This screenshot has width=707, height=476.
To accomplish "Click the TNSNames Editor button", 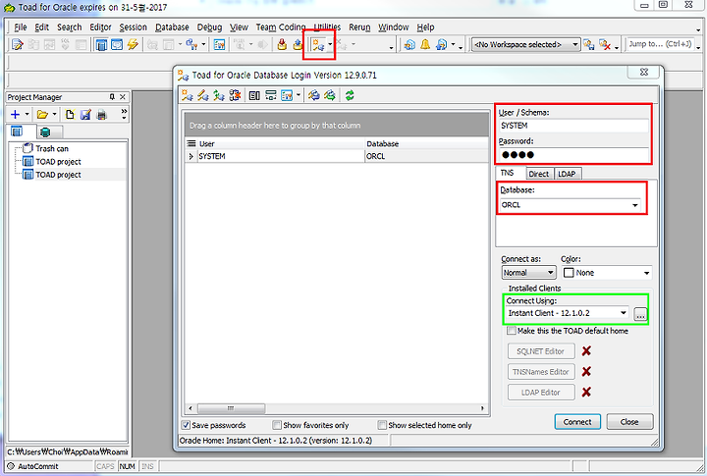I will click(x=541, y=372).
